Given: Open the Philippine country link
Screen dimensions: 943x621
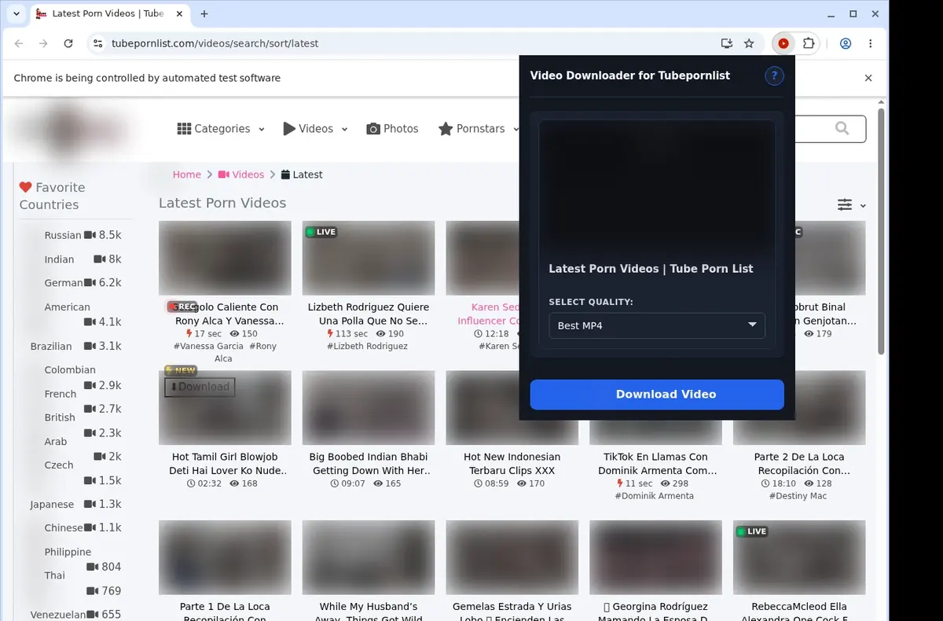Looking at the screenshot, I should coord(68,552).
